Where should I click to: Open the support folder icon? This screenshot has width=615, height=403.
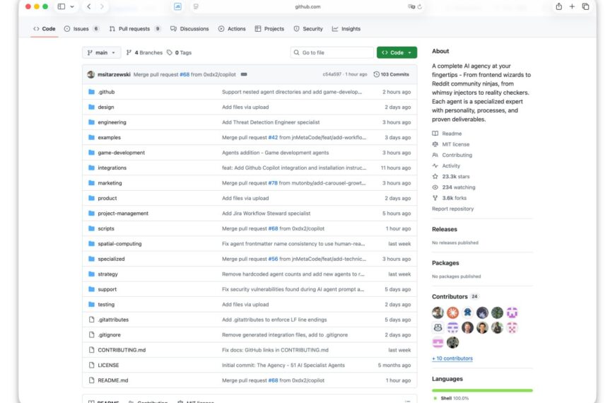click(91, 289)
